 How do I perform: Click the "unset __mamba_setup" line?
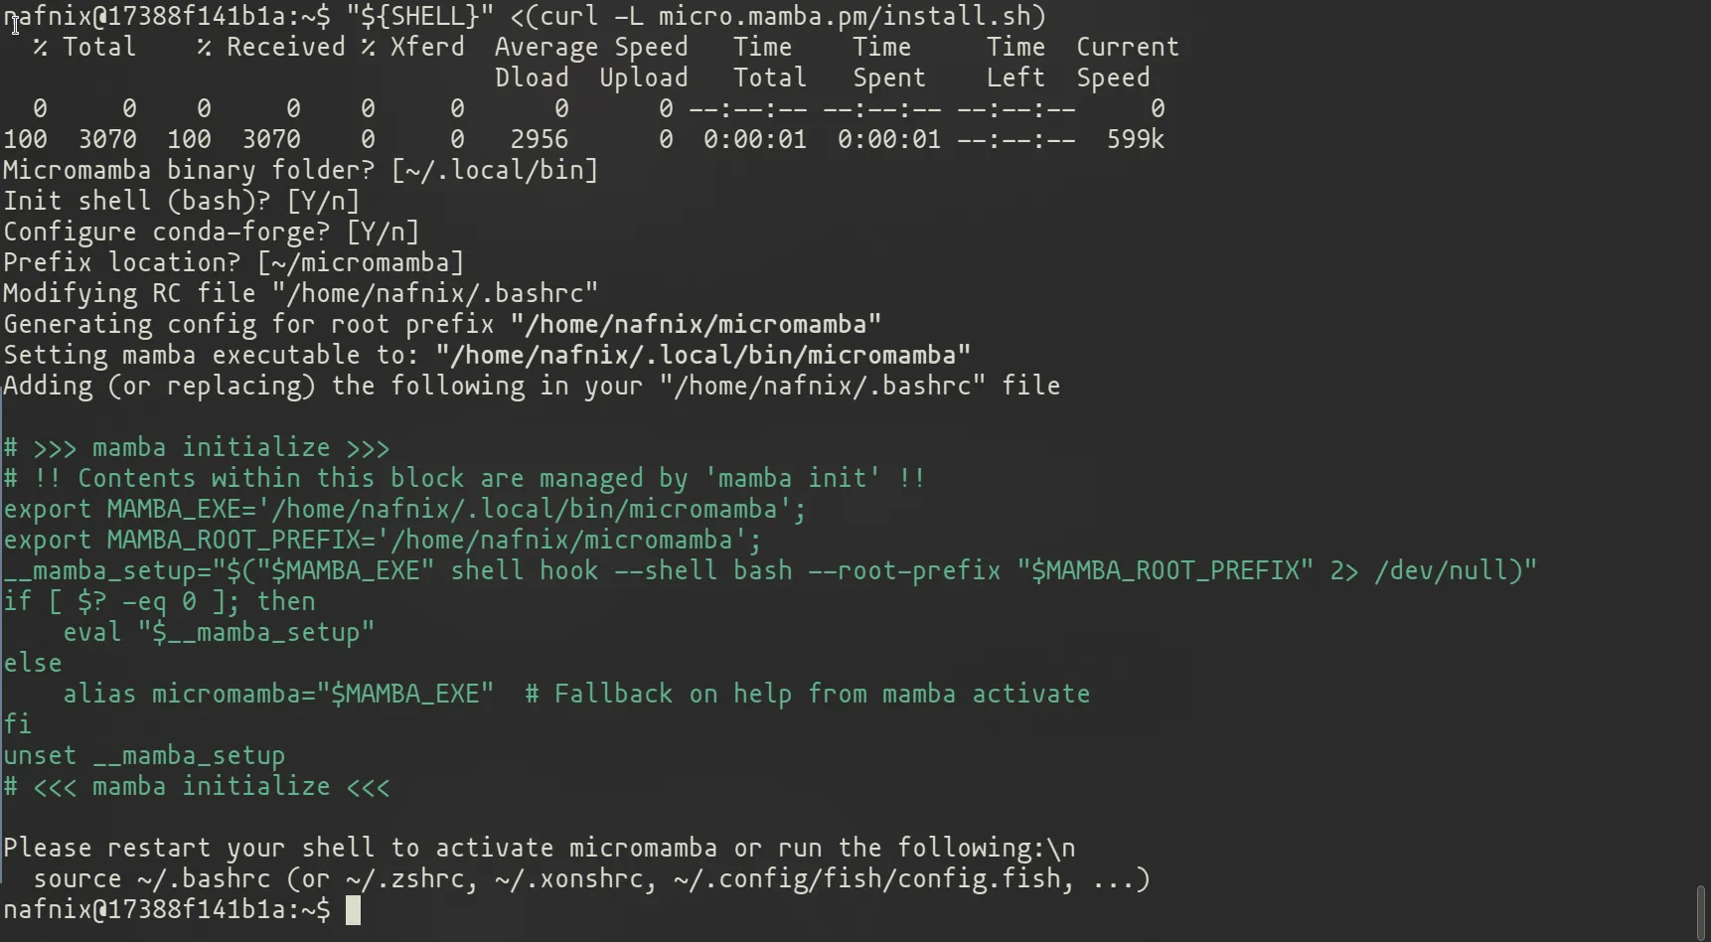144,756
